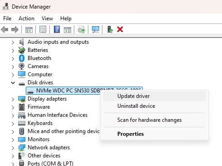Screen dimensions: 222x166
Task: Click the Keyboards category icon
Action: coord(22,123)
